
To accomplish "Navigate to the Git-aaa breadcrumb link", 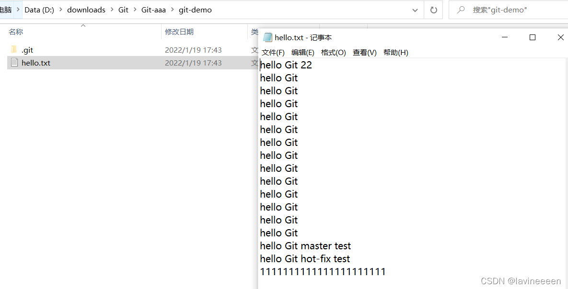I will pyautogui.click(x=153, y=9).
